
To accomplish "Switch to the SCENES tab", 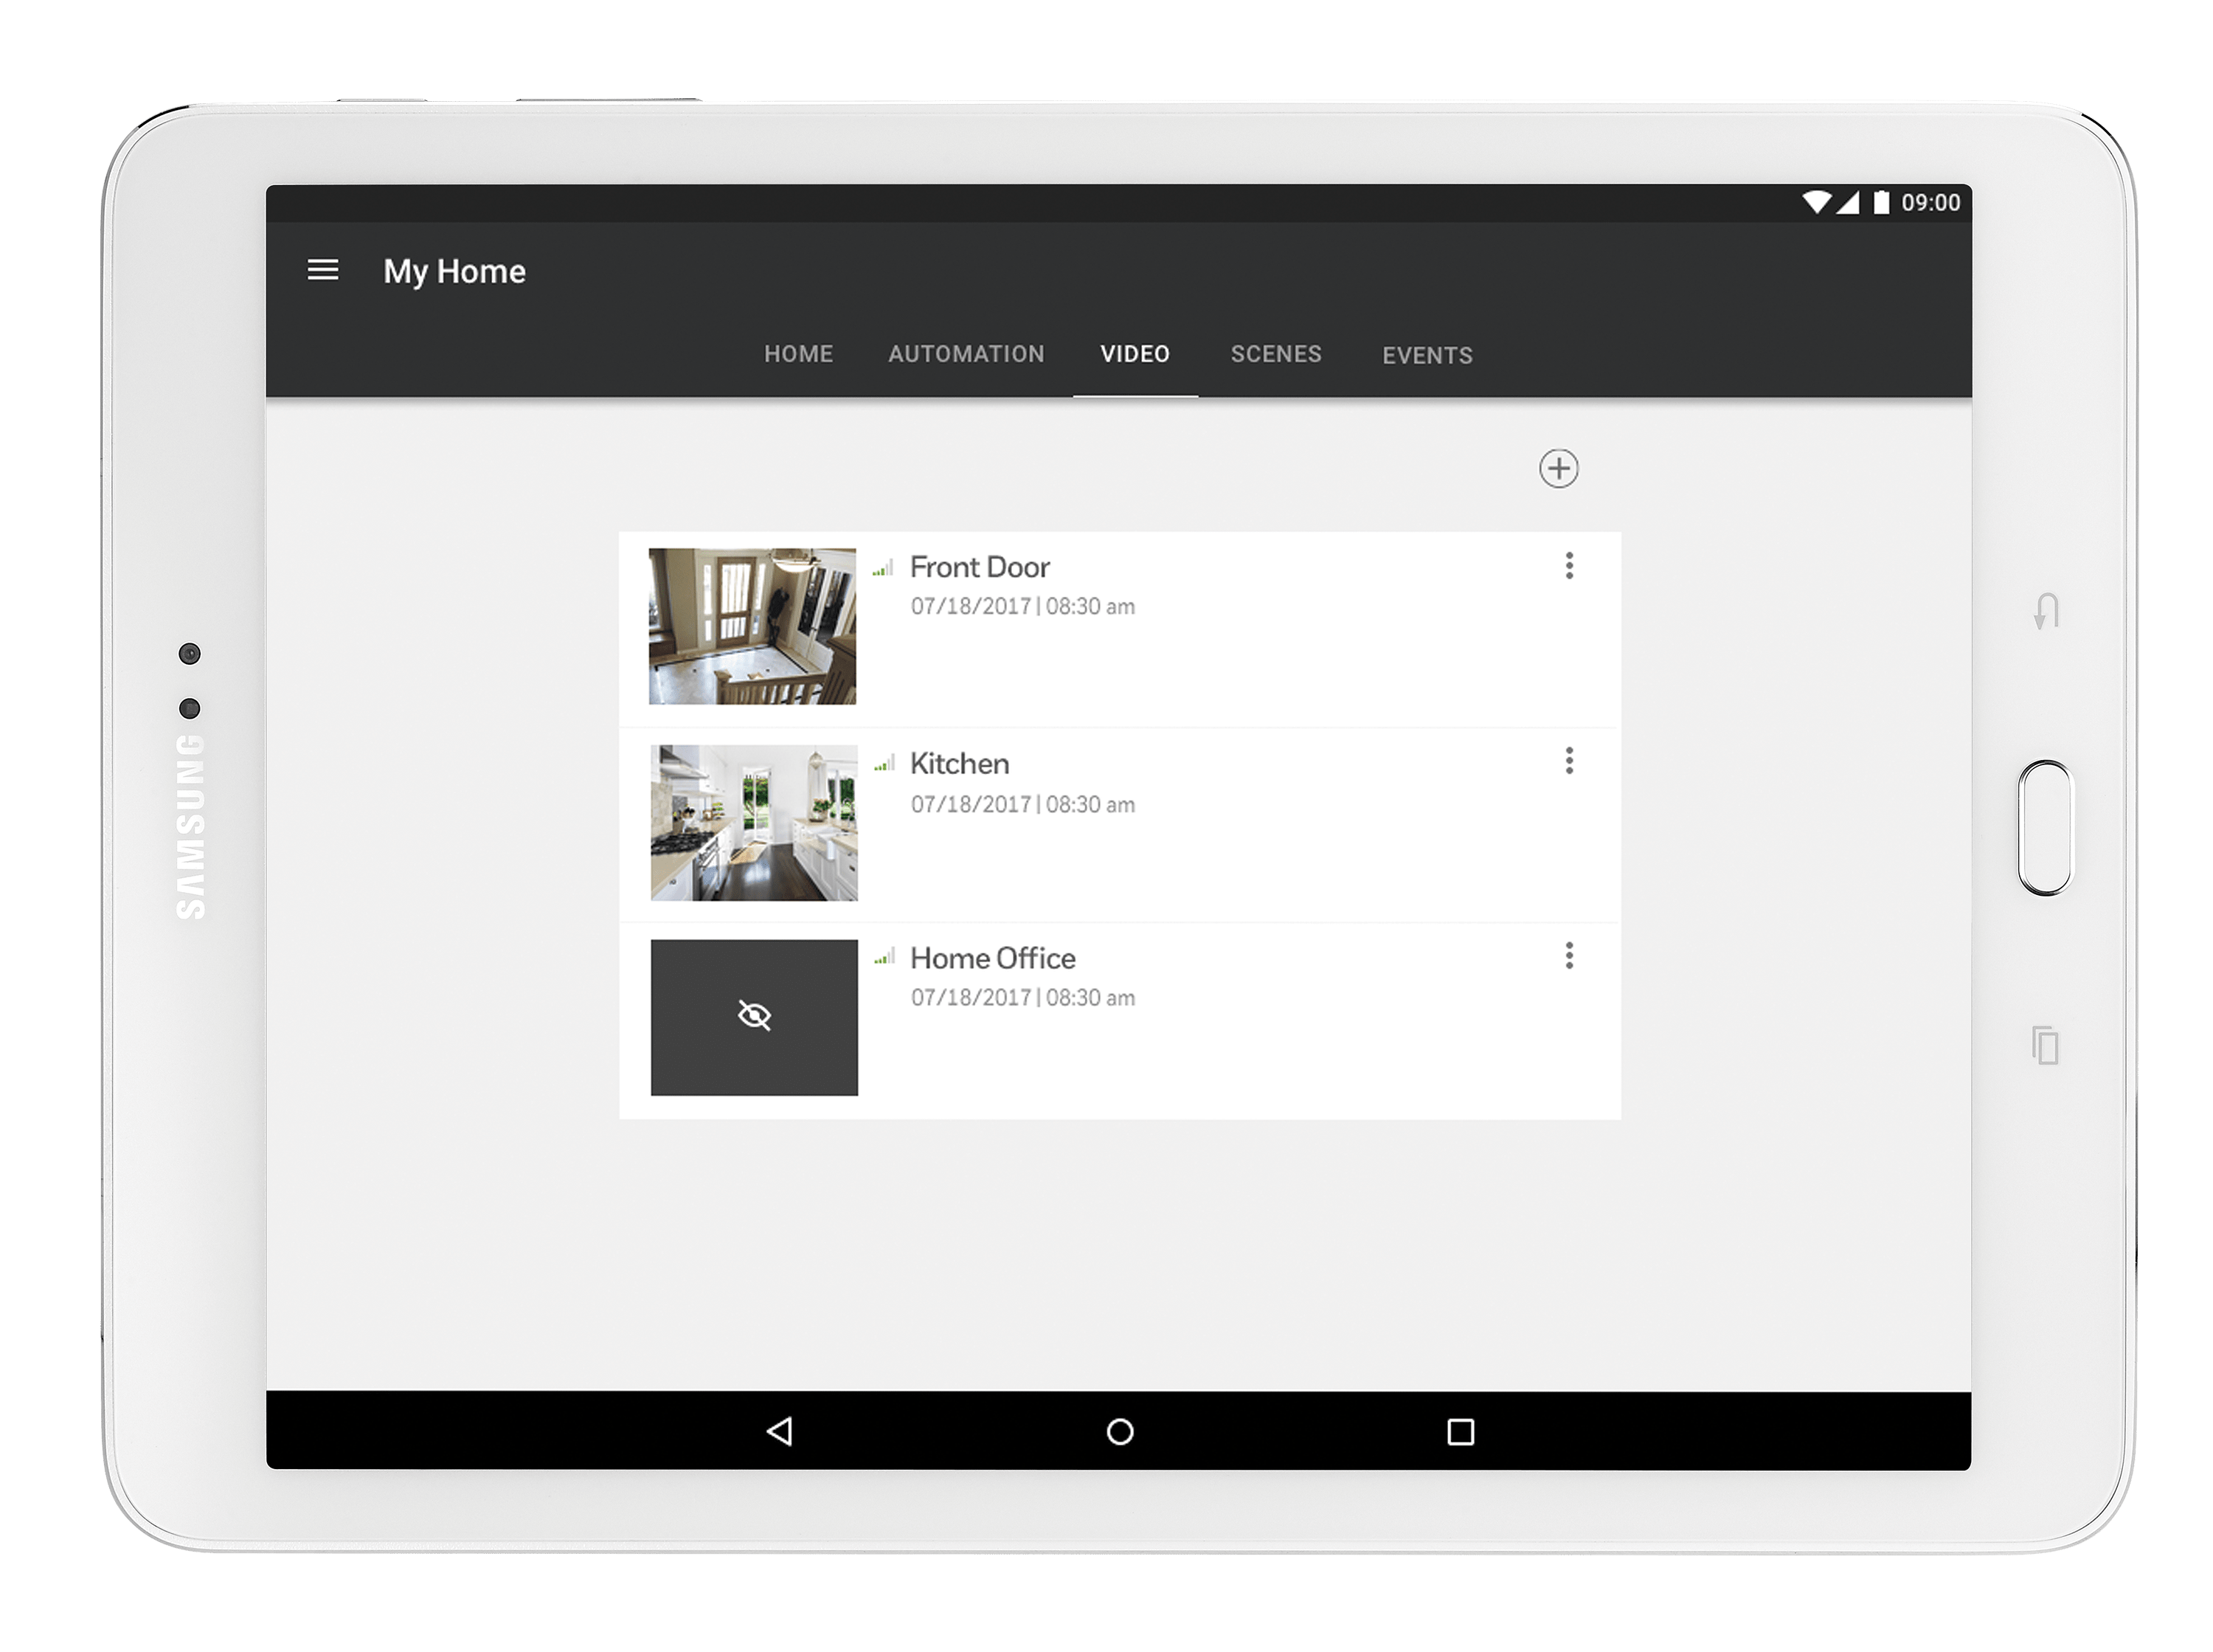I will [1275, 354].
